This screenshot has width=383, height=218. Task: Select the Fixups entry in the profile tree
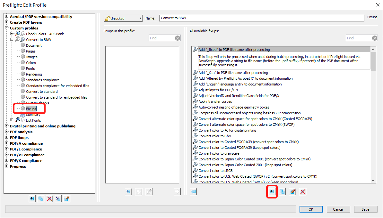[x=31, y=109]
